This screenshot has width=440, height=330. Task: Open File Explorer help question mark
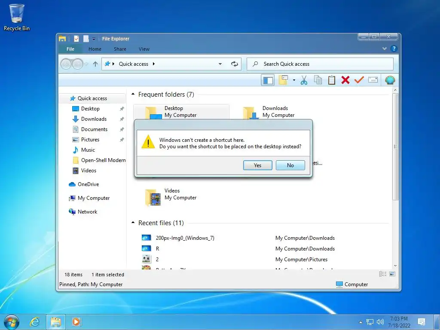[394, 49]
